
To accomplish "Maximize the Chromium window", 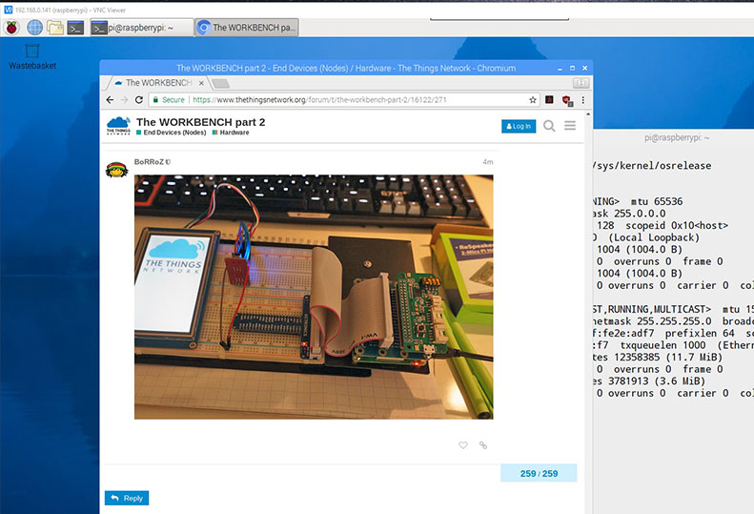I will click(x=572, y=69).
